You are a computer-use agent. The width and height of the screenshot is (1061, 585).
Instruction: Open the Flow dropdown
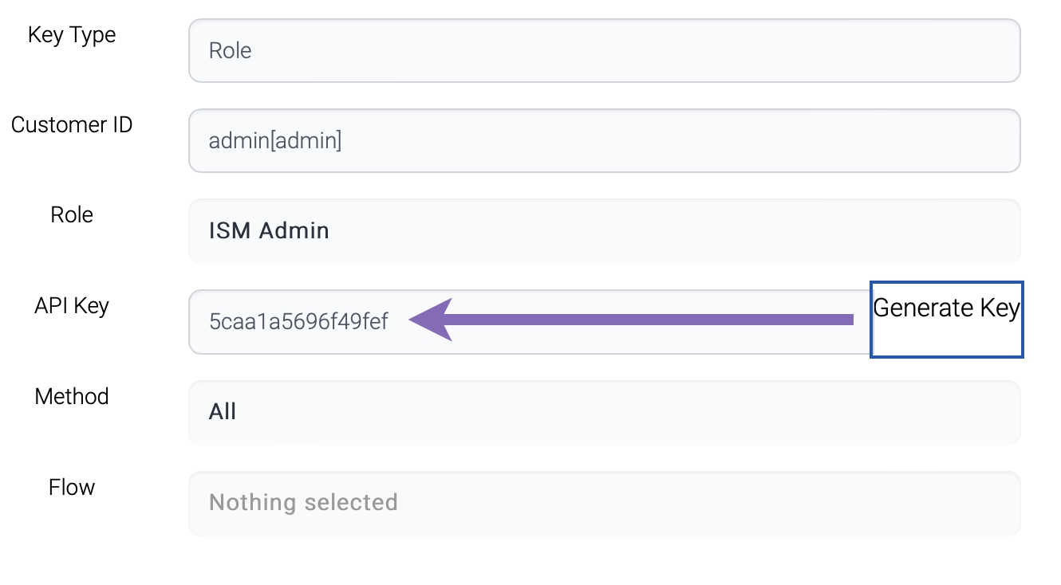(604, 503)
